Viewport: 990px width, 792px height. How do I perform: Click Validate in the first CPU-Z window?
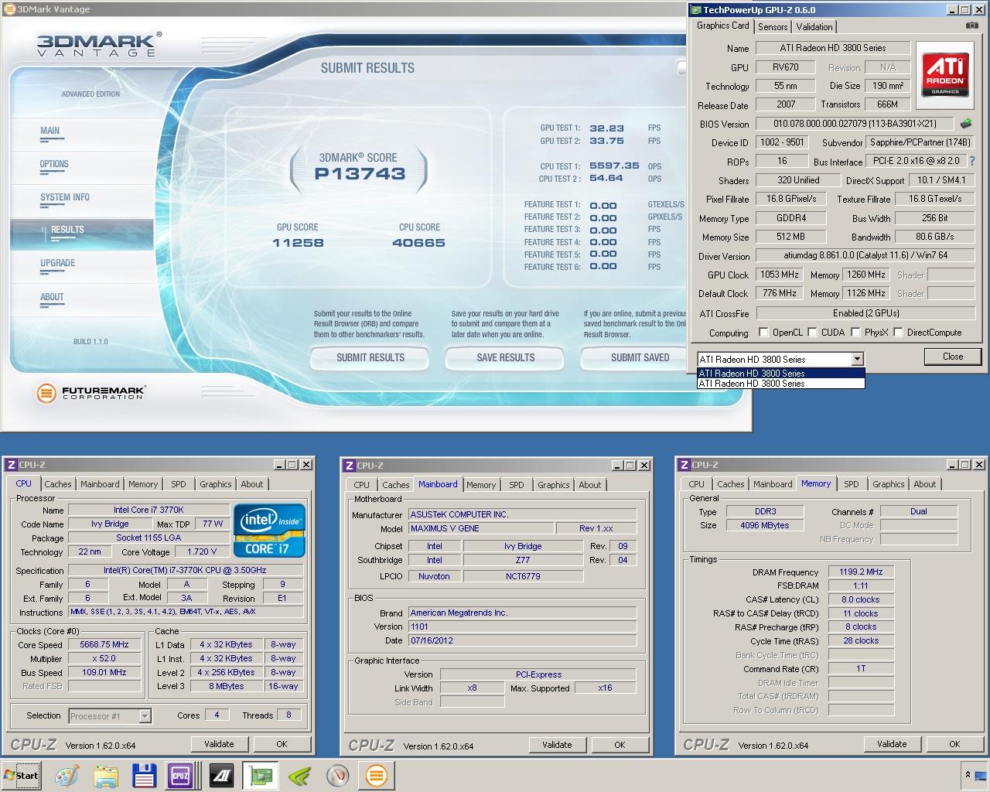coord(219,744)
